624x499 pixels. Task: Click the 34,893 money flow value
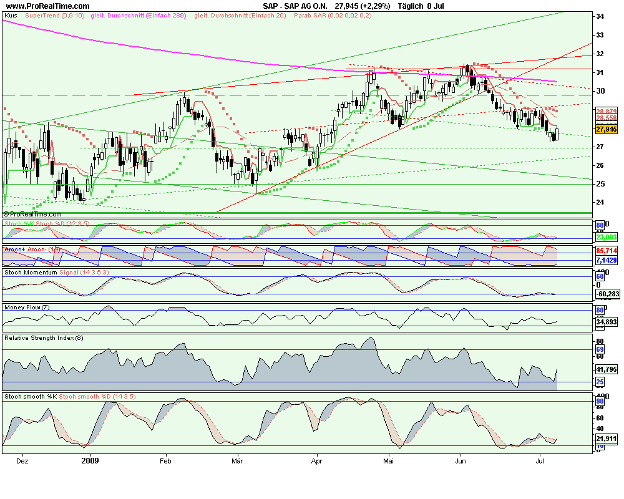607,322
